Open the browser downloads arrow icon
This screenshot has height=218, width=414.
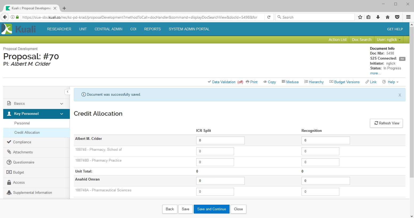[x=378, y=17]
